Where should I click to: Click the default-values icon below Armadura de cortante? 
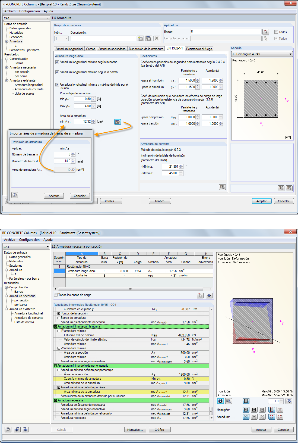(222, 187)
